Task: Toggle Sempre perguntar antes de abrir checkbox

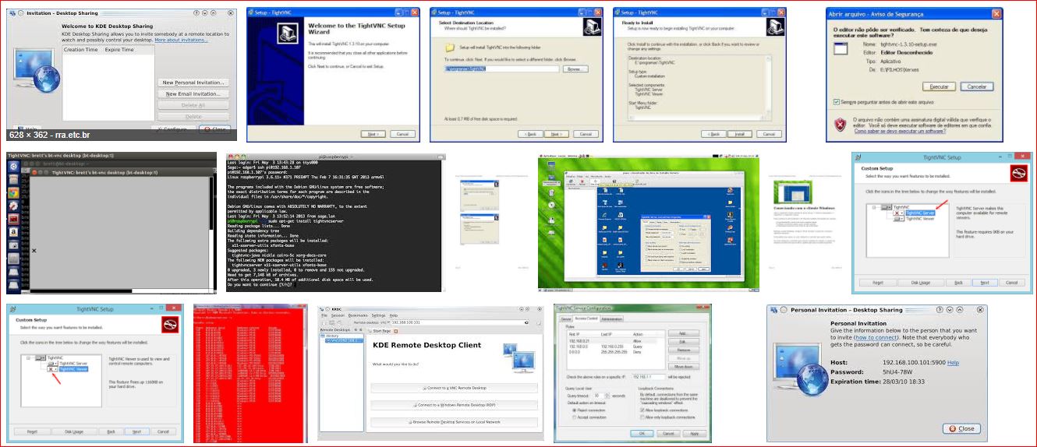Action: [837, 102]
